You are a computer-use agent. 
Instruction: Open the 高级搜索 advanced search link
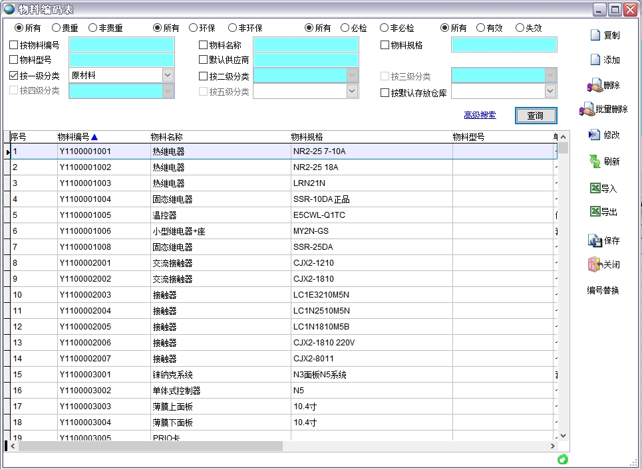[x=480, y=115]
